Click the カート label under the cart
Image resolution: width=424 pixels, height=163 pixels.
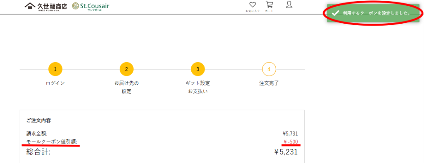click(269, 11)
